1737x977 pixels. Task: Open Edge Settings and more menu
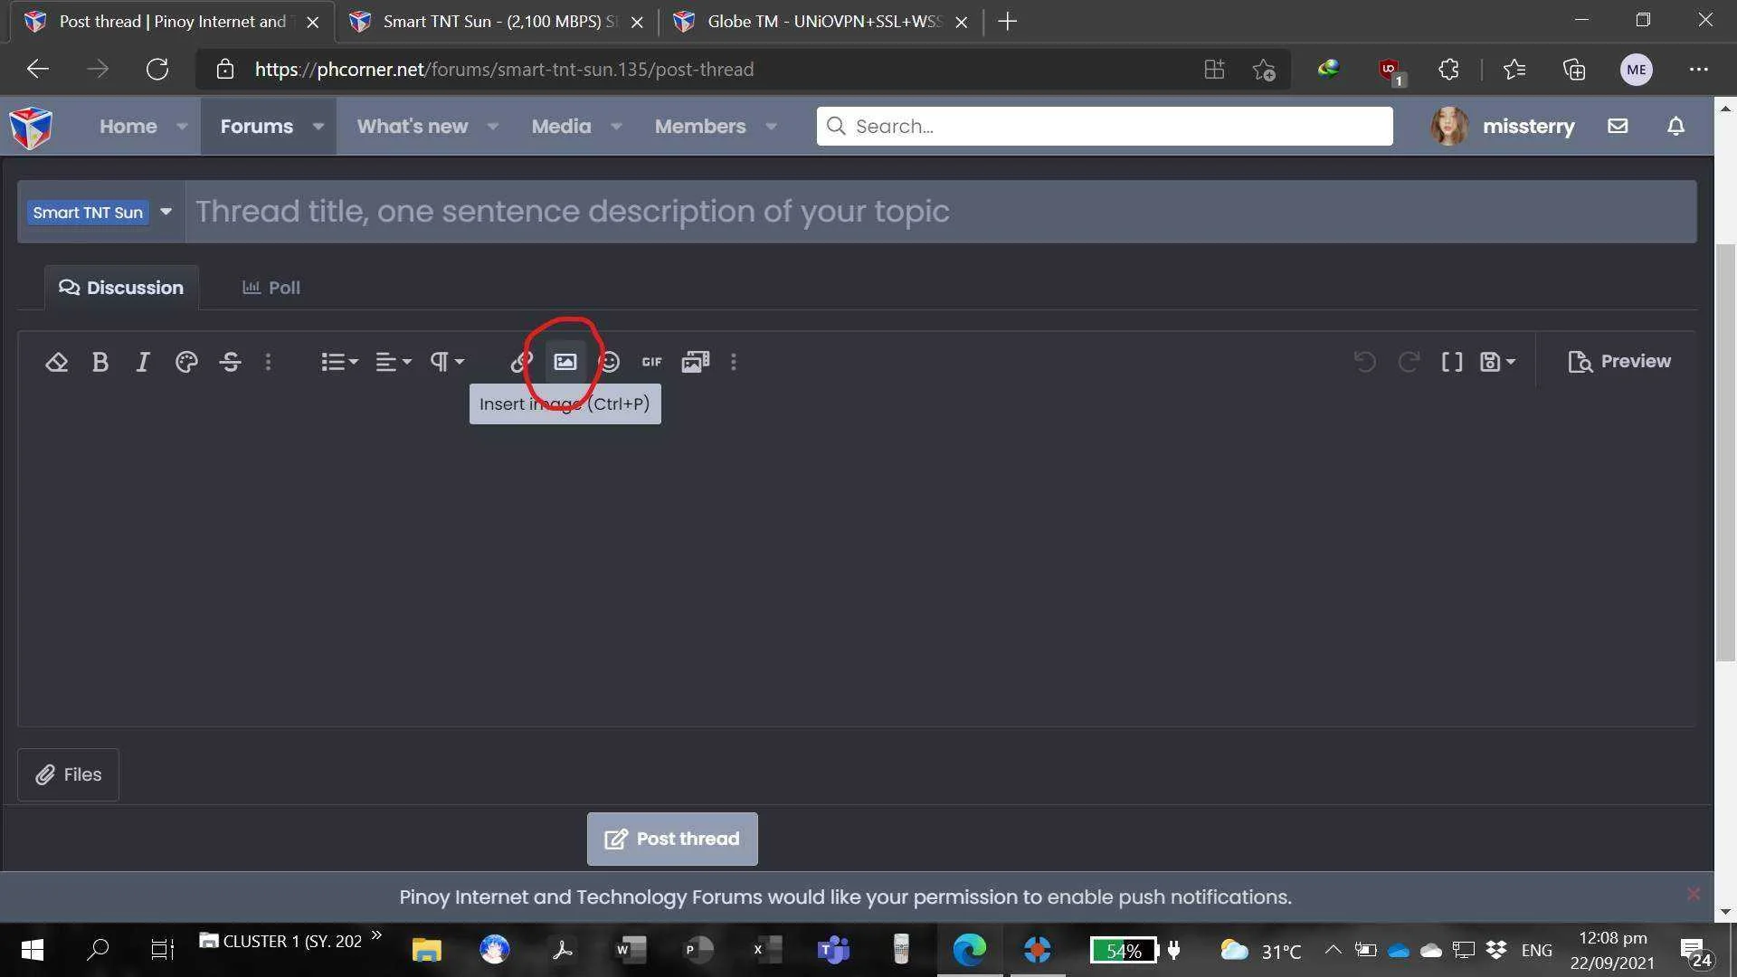pos(1699,70)
